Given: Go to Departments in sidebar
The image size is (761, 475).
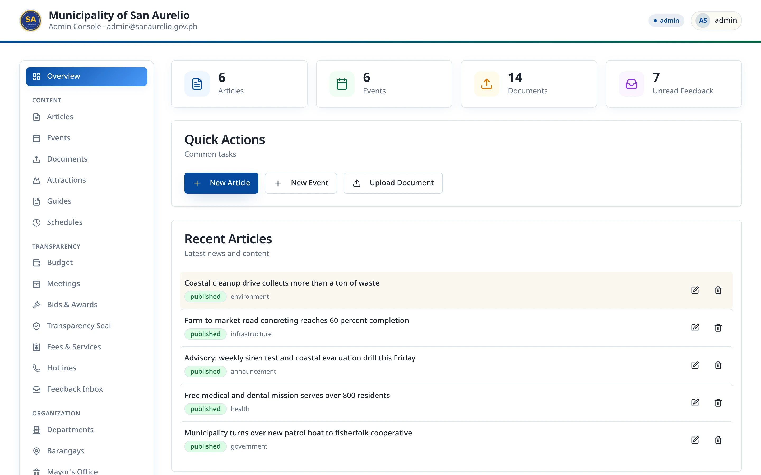Looking at the screenshot, I should [x=86, y=430].
